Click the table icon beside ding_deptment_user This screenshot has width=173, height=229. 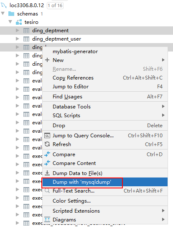click(26, 39)
